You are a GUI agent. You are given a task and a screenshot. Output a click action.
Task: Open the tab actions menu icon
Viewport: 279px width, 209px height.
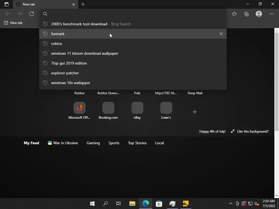[x=7, y=4]
